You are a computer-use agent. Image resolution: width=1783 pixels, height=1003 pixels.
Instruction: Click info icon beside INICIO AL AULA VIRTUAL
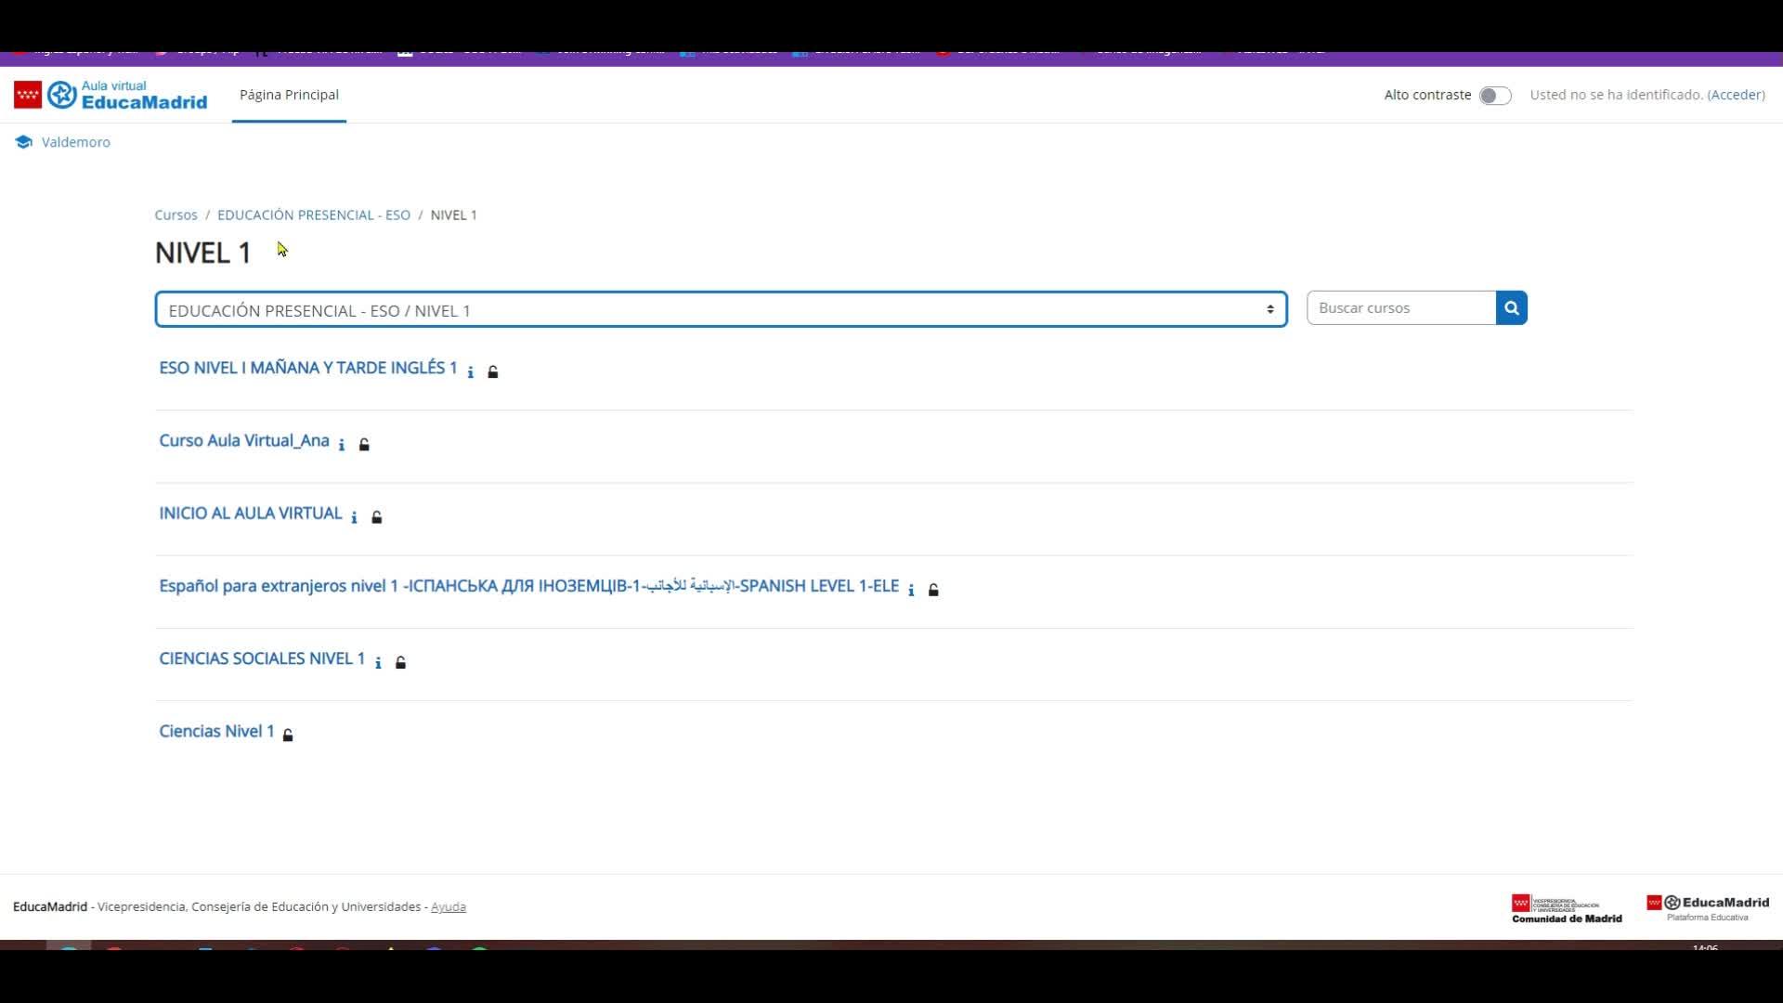(354, 517)
